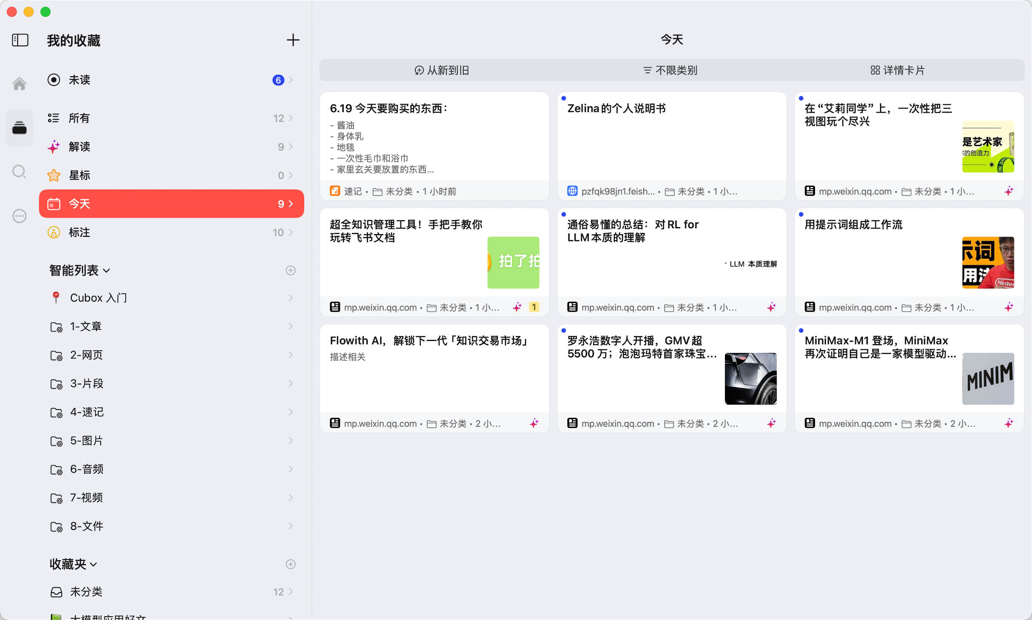Image resolution: width=1032 pixels, height=620 pixels.
Task: Open annotation badge 1 on 知识管理 card
Action: (534, 307)
